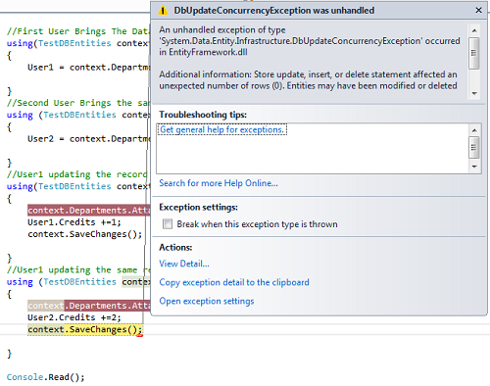Viewport: 490px width, 386px height.
Task: Open View Detail action
Action: (x=184, y=264)
